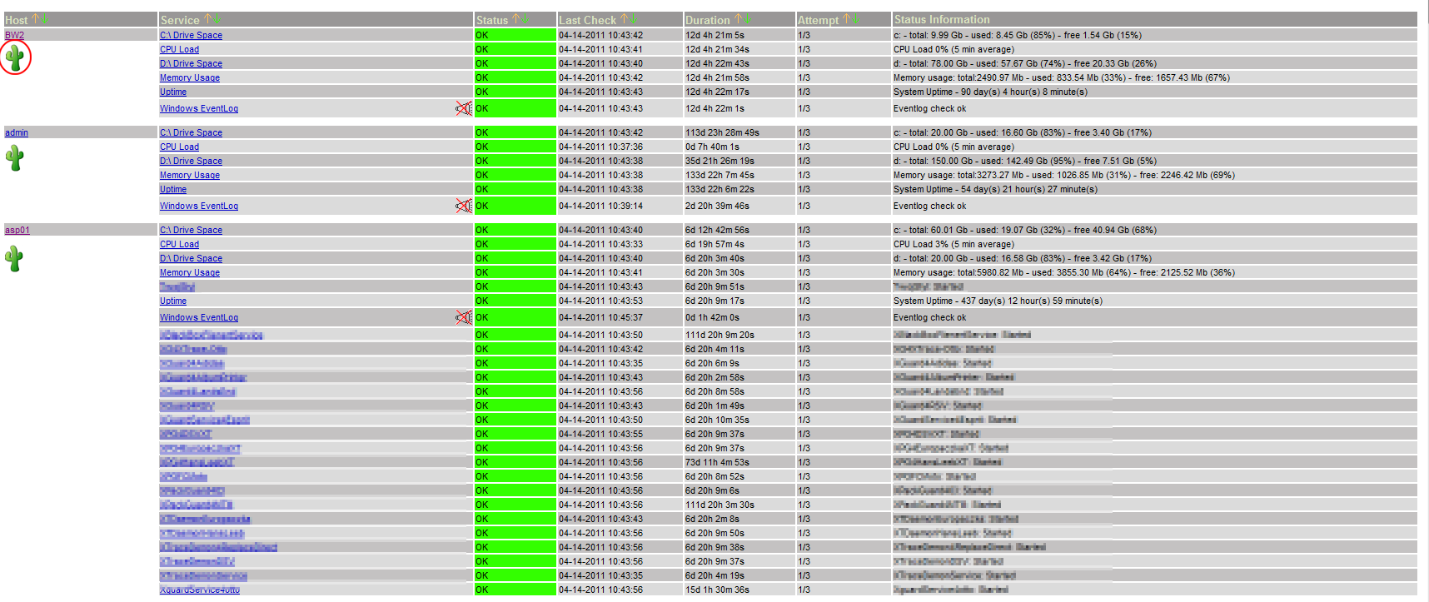Open the cactus icon for the admin host
The height and width of the screenshot is (602, 1429).
[15, 158]
